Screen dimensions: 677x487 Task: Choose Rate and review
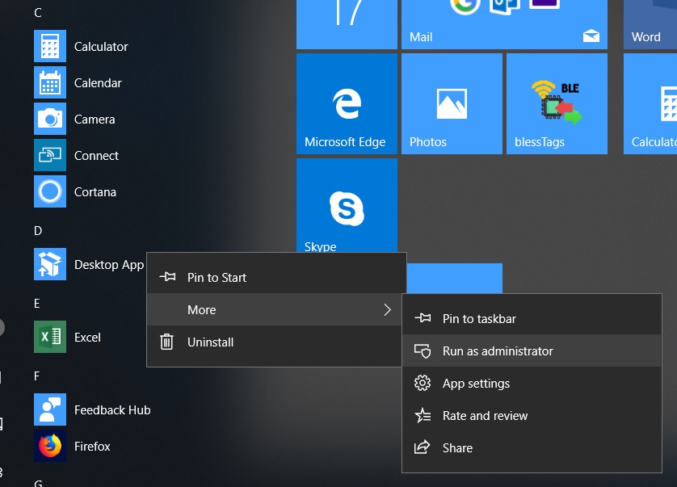coord(532,416)
